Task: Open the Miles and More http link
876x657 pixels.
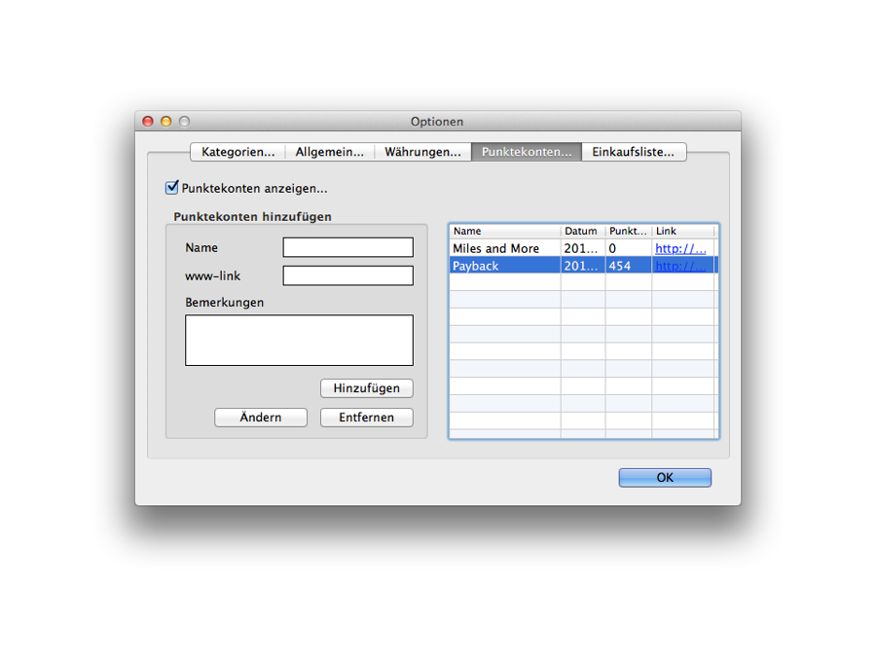Action: coord(680,249)
